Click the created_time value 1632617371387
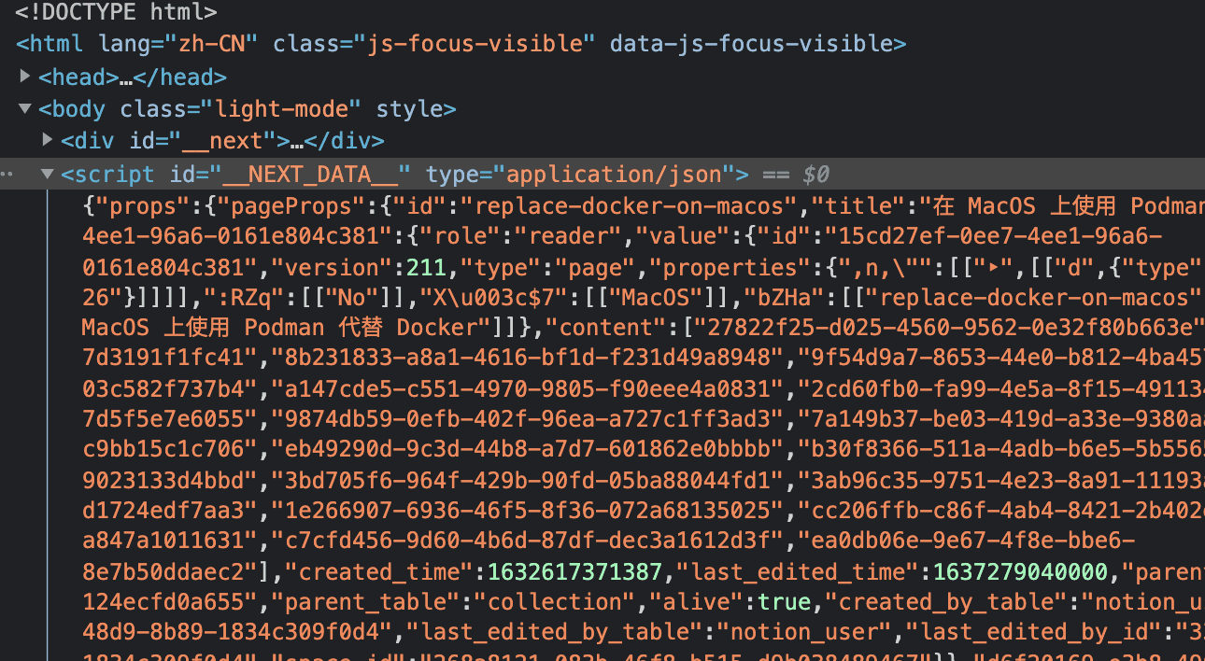 [574, 571]
